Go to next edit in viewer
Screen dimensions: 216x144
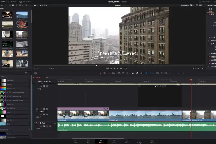[198, 68]
